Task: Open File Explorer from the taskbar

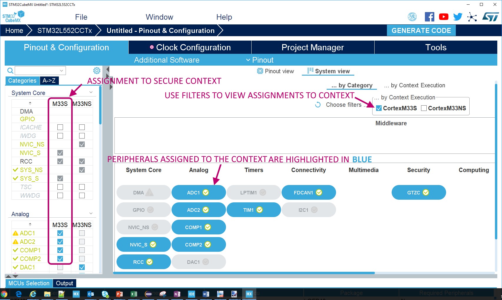Action: coord(47,294)
